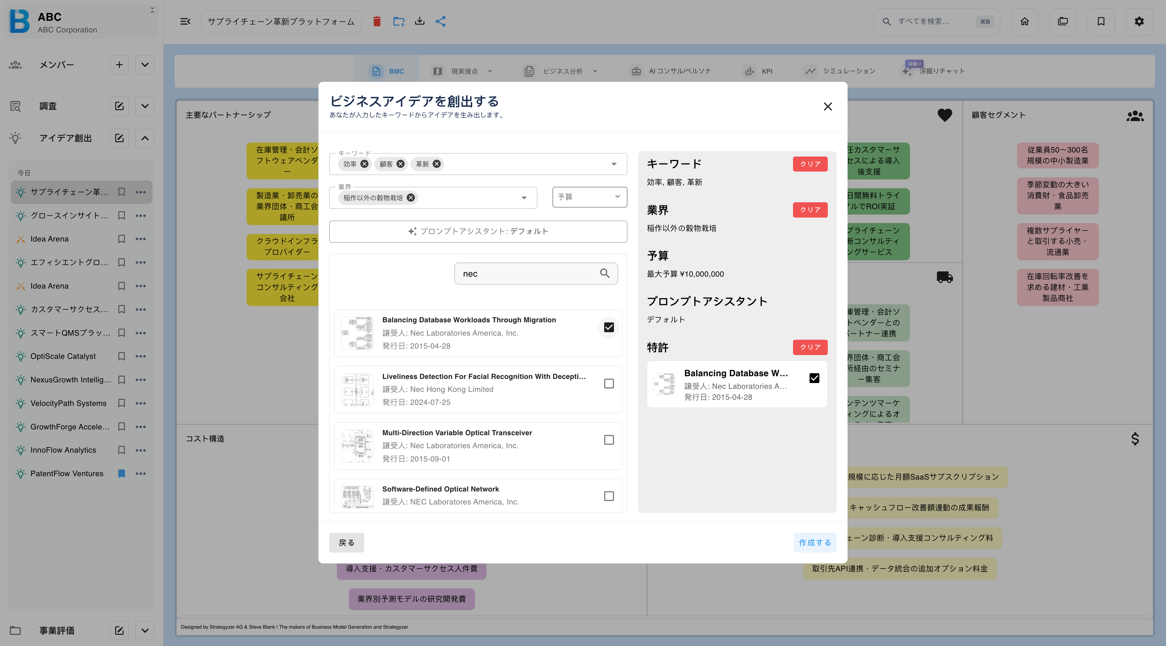
Task: Collapse the アイデア創出 section chevron
Action: [x=145, y=138]
